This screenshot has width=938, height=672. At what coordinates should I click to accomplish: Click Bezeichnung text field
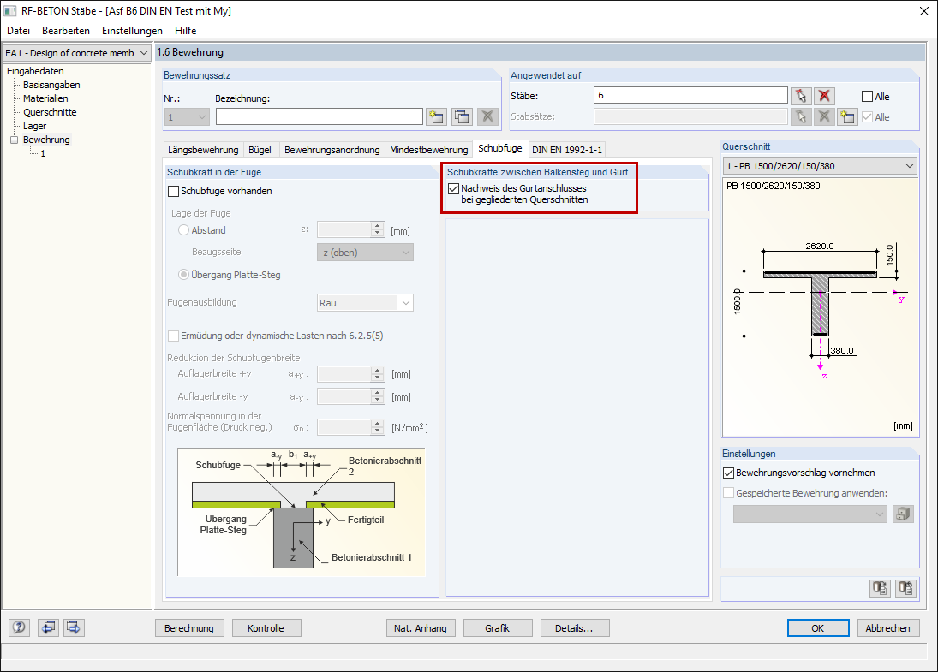[x=320, y=116]
